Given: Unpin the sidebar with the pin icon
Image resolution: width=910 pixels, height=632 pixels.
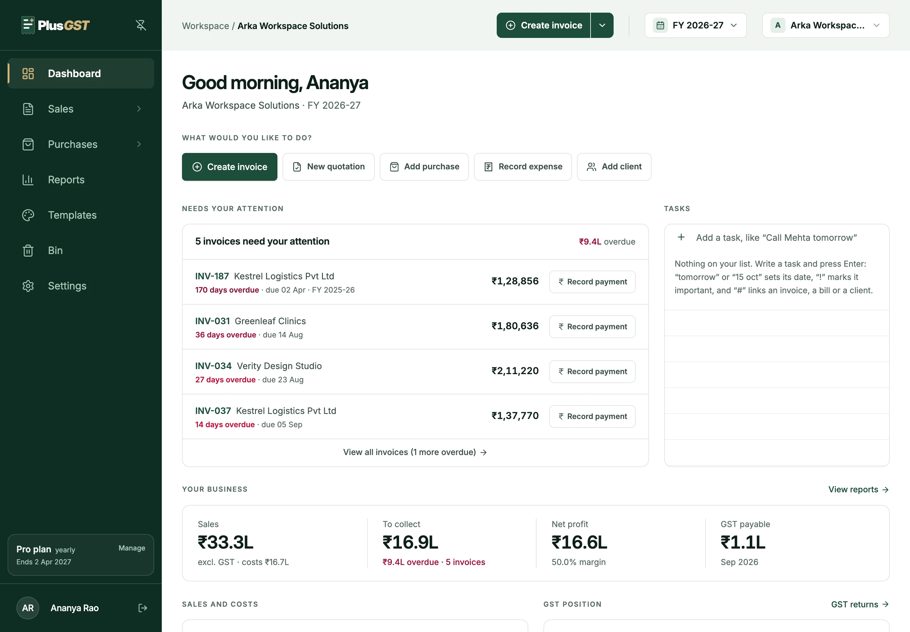Looking at the screenshot, I should point(141,25).
